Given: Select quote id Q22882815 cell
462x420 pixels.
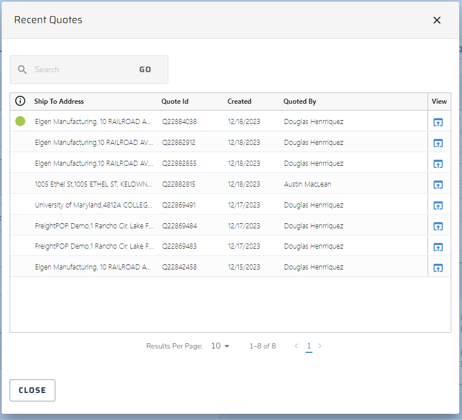Looking at the screenshot, I should tap(178, 184).
